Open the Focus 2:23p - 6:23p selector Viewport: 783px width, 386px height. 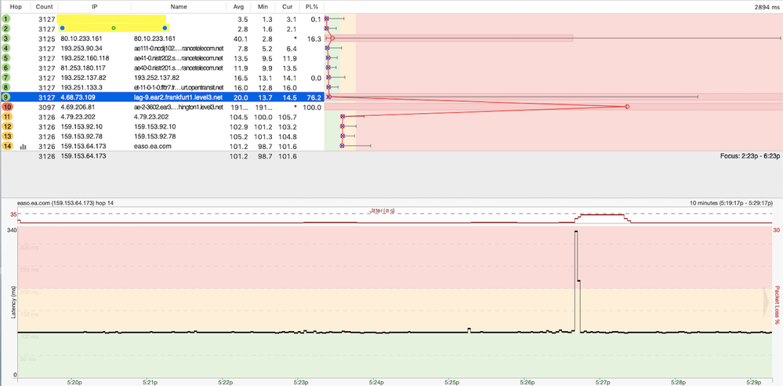click(749, 156)
